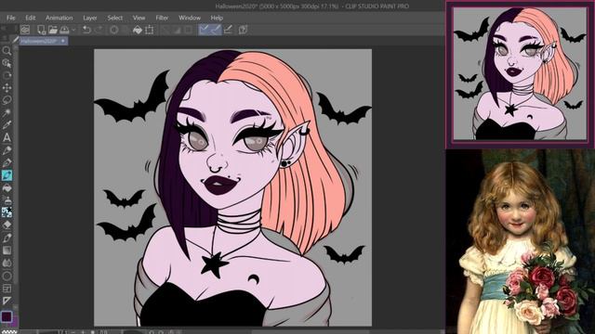Click the Fill bucket icon in the command bar
Image resolution: width=595 pixels, height=334 pixels.
coord(138,30)
